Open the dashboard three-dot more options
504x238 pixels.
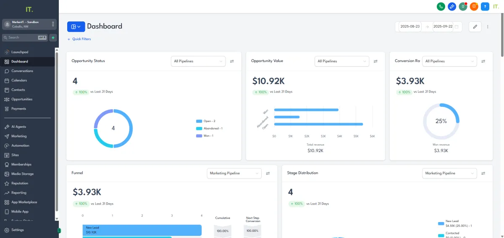pos(488,27)
